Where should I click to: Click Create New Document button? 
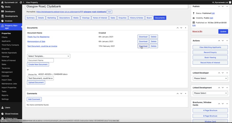38,65
